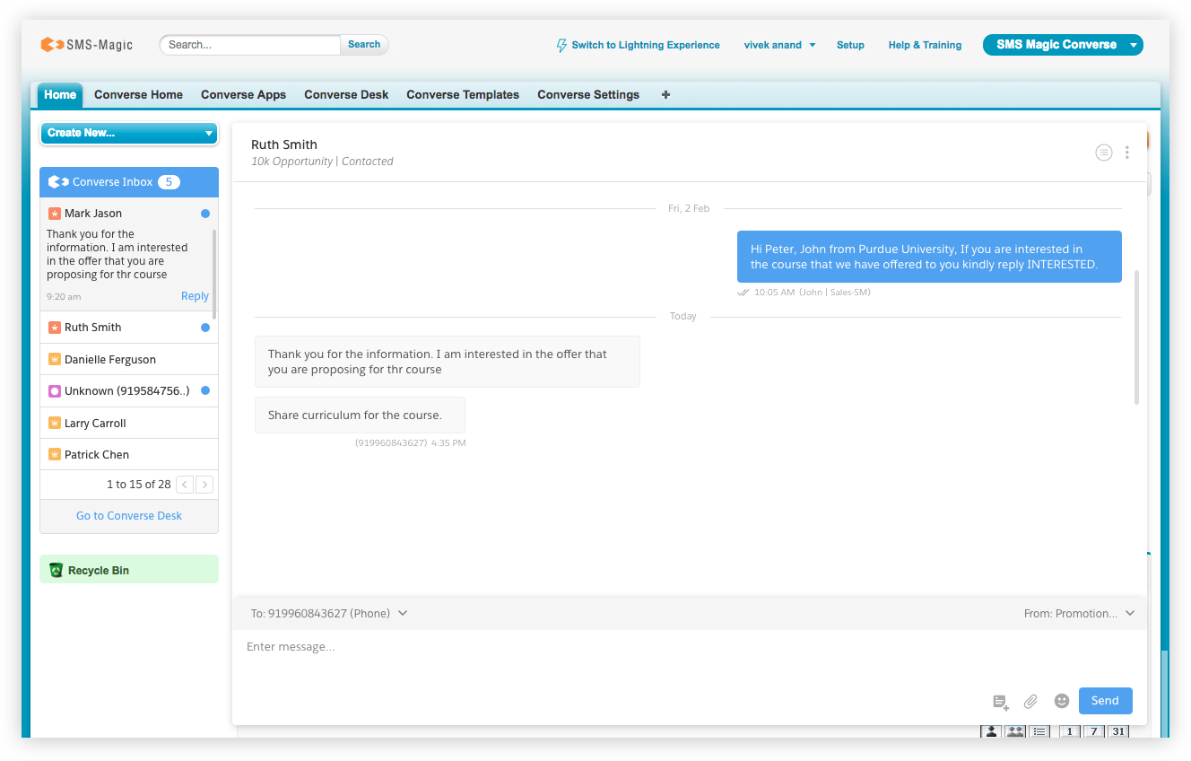Open the Setup link

(850, 45)
